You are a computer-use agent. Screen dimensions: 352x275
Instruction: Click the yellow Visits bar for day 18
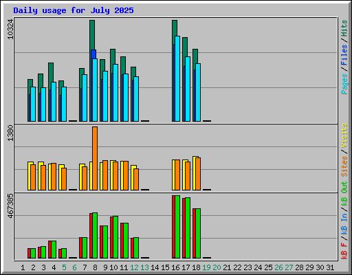(194, 173)
